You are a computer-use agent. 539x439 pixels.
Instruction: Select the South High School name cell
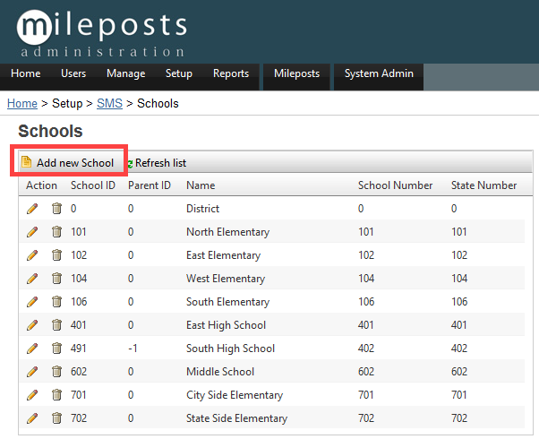(x=230, y=349)
